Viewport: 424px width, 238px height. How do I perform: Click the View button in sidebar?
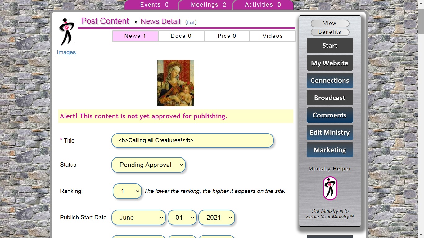pyautogui.click(x=330, y=24)
